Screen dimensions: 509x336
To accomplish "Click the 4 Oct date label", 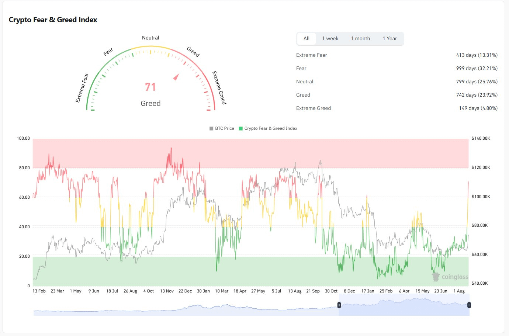I will click(149, 291).
